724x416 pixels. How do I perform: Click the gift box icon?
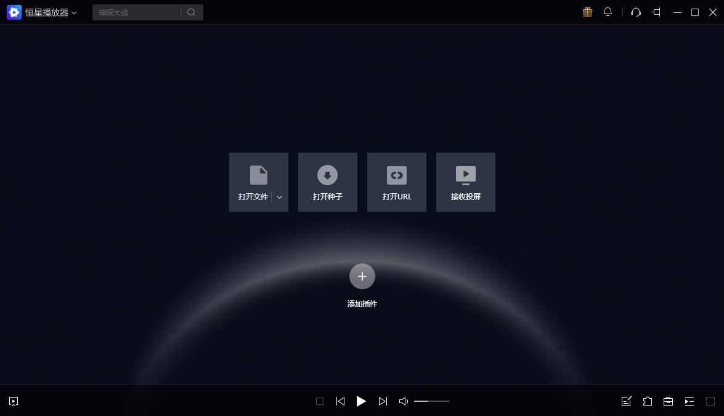pos(587,12)
